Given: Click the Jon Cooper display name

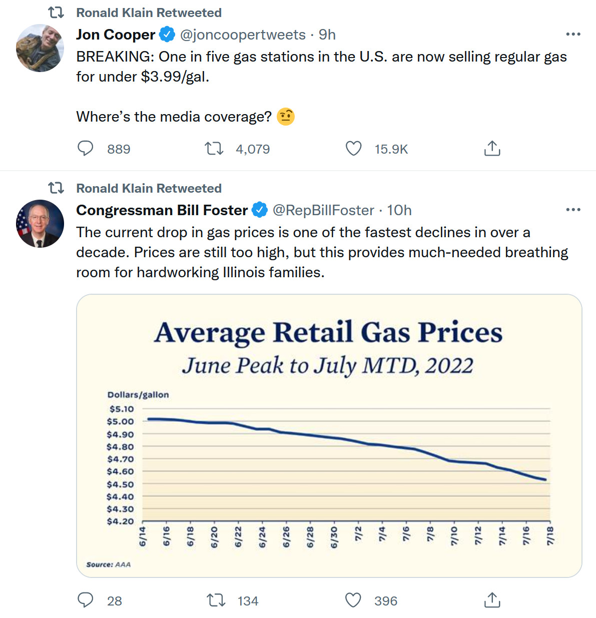Looking at the screenshot, I should pos(116,35).
